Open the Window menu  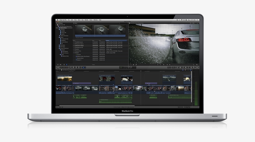coord(95,20)
